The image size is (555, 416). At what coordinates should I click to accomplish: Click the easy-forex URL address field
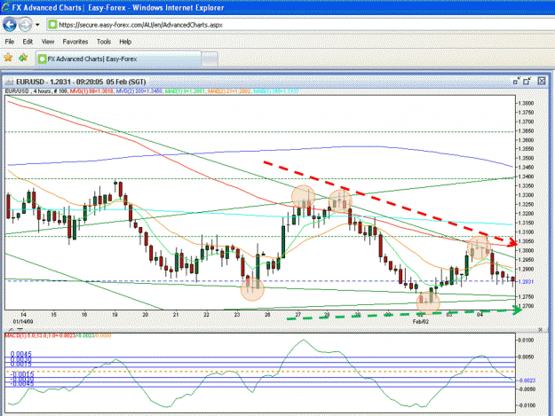(x=301, y=25)
